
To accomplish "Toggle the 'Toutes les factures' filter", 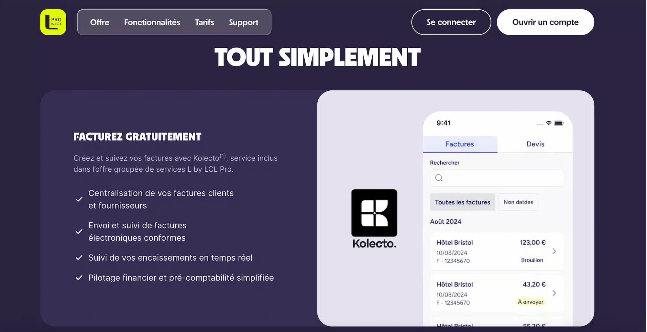I will [462, 202].
